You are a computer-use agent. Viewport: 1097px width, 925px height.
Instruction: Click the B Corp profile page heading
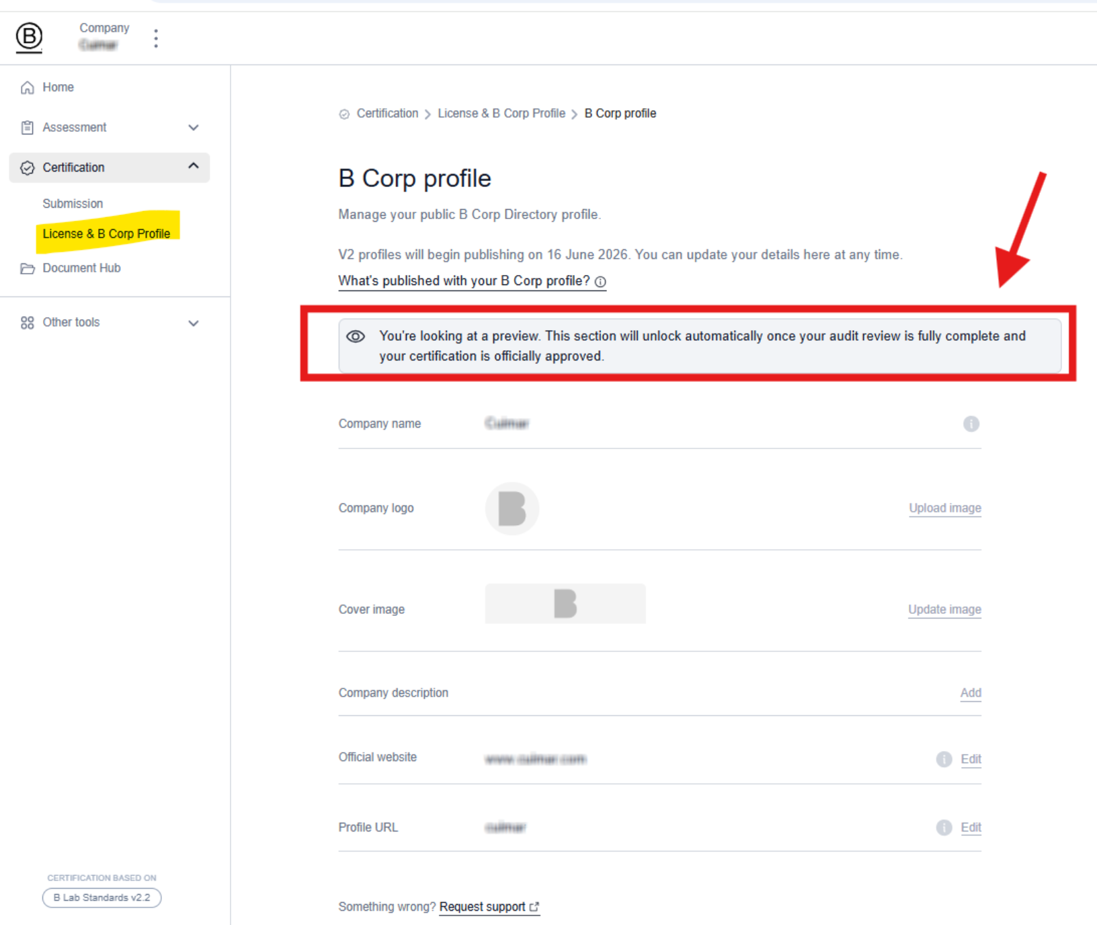coord(415,179)
